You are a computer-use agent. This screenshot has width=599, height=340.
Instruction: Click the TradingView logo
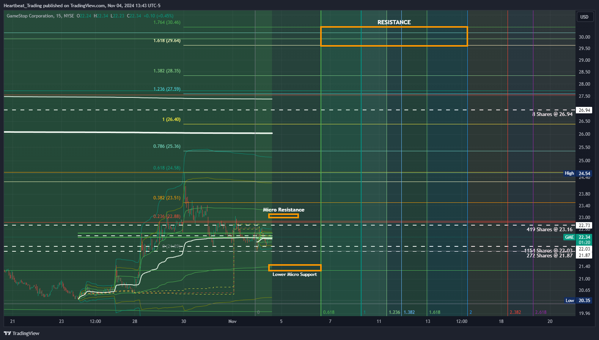pyautogui.click(x=22, y=333)
